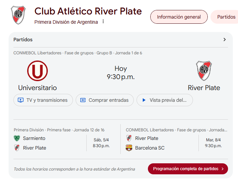Viewport: 238px width, 186px height.
Task: Select the Información general tab
Action: pos(179,17)
